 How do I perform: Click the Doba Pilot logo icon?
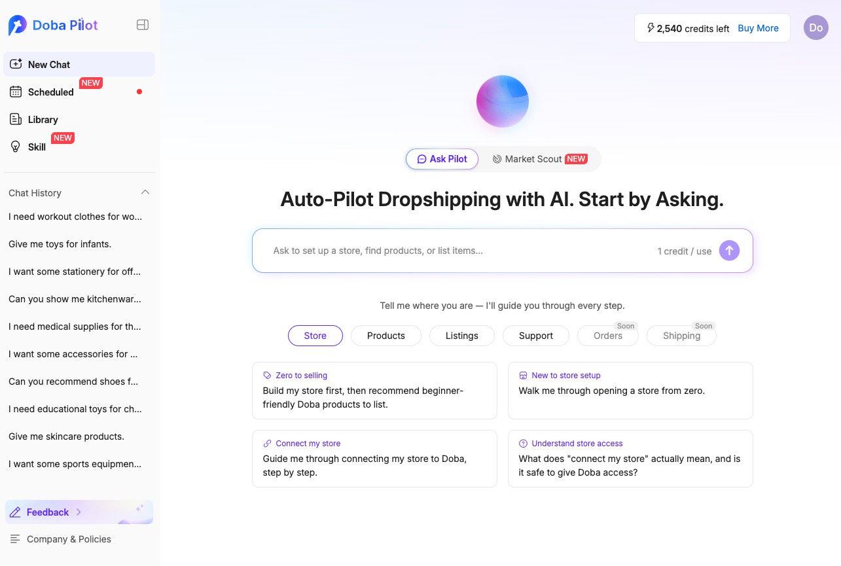[17, 26]
